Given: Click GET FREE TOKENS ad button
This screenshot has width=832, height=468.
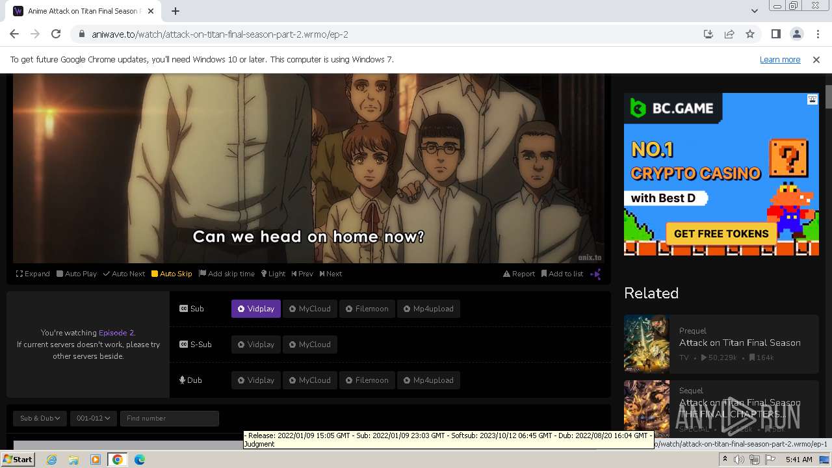Looking at the screenshot, I should pos(721,234).
